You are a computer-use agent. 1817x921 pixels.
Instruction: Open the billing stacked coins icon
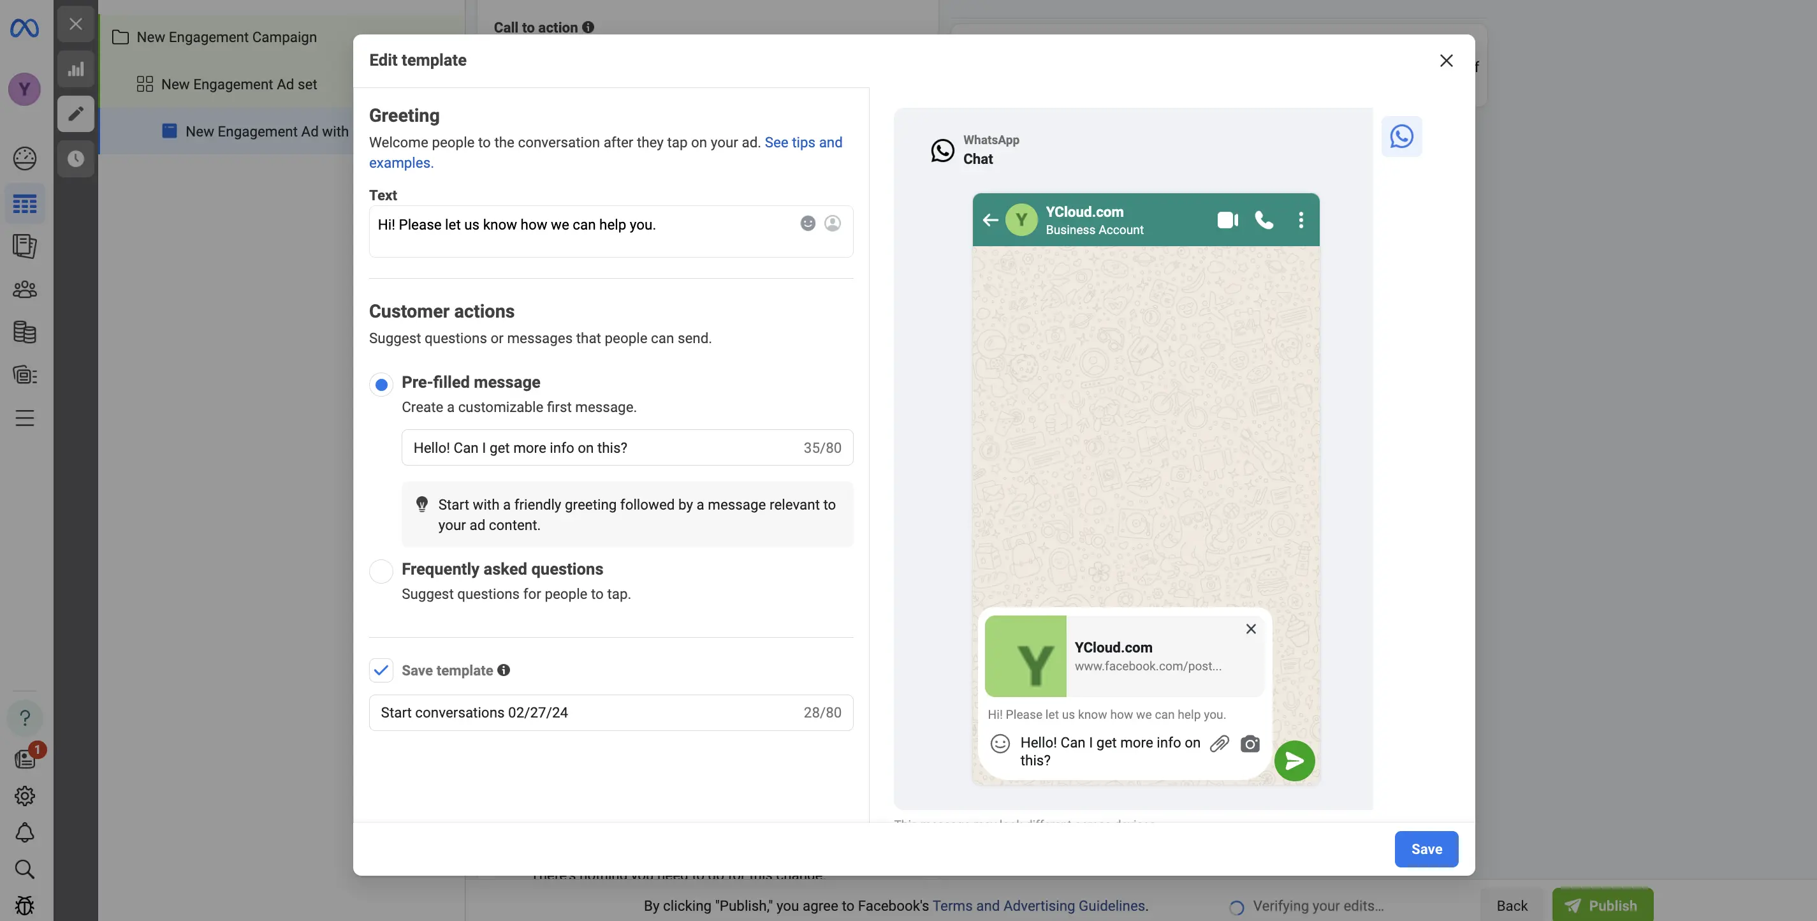[25, 332]
